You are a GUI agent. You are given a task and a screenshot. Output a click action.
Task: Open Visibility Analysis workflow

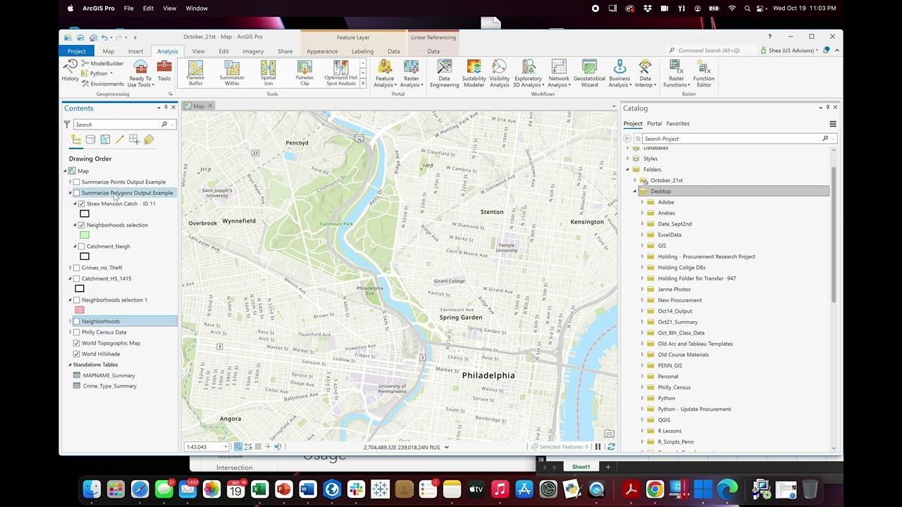tap(499, 74)
